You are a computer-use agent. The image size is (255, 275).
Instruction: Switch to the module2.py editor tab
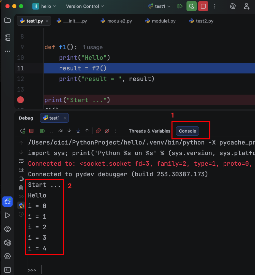tap(116, 21)
